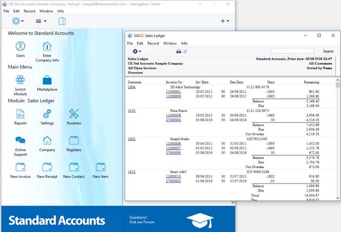The width and height of the screenshot is (341, 232).
Task: Open the Switch Module icon
Action: coord(20,80)
